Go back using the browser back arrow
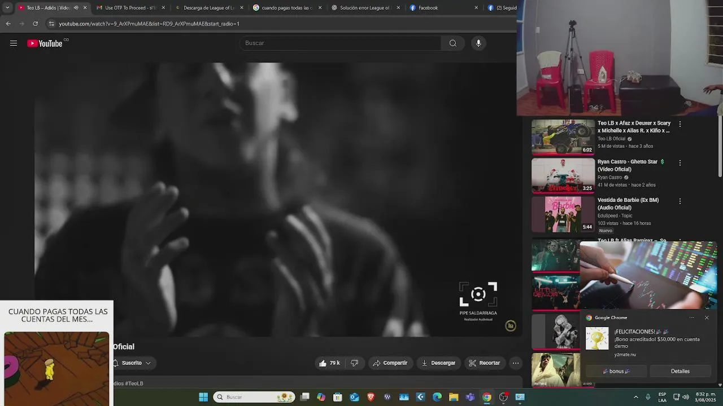 (8, 24)
